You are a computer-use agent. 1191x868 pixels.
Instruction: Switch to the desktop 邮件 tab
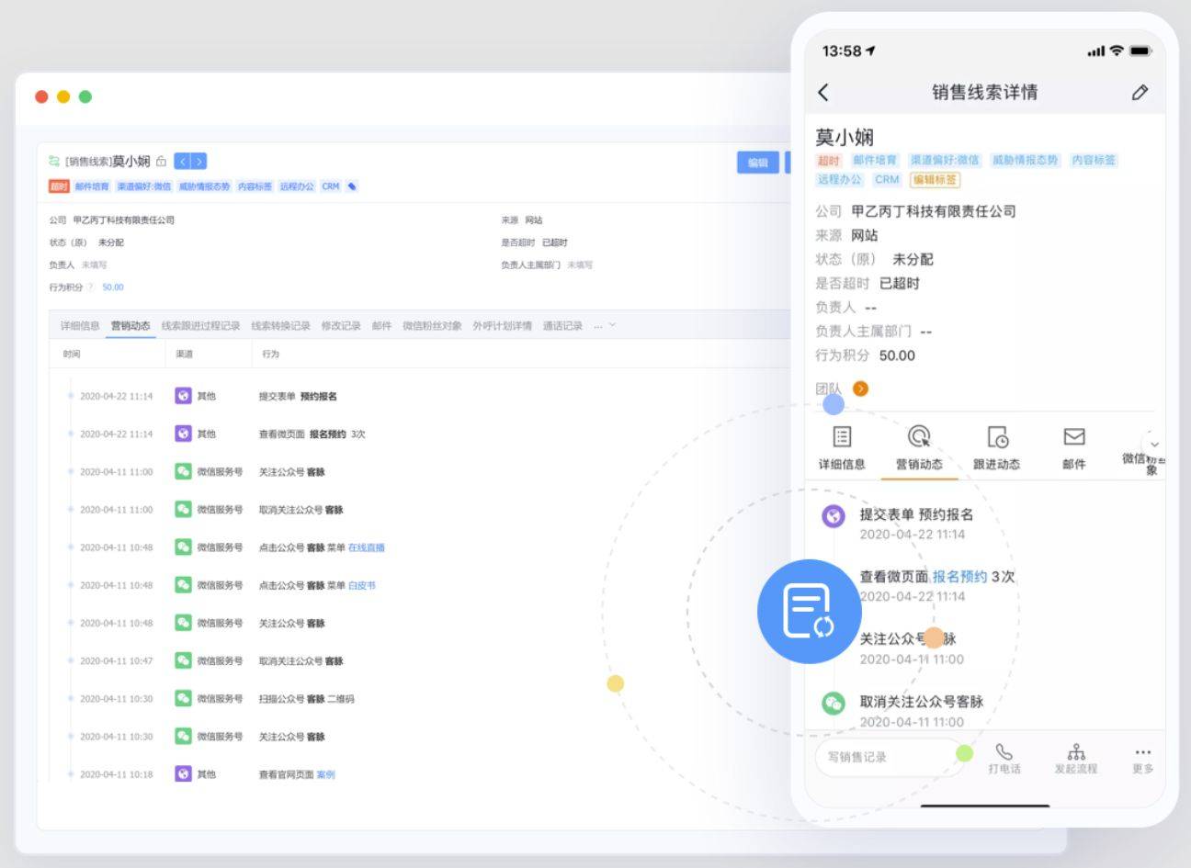pos(381,326)
